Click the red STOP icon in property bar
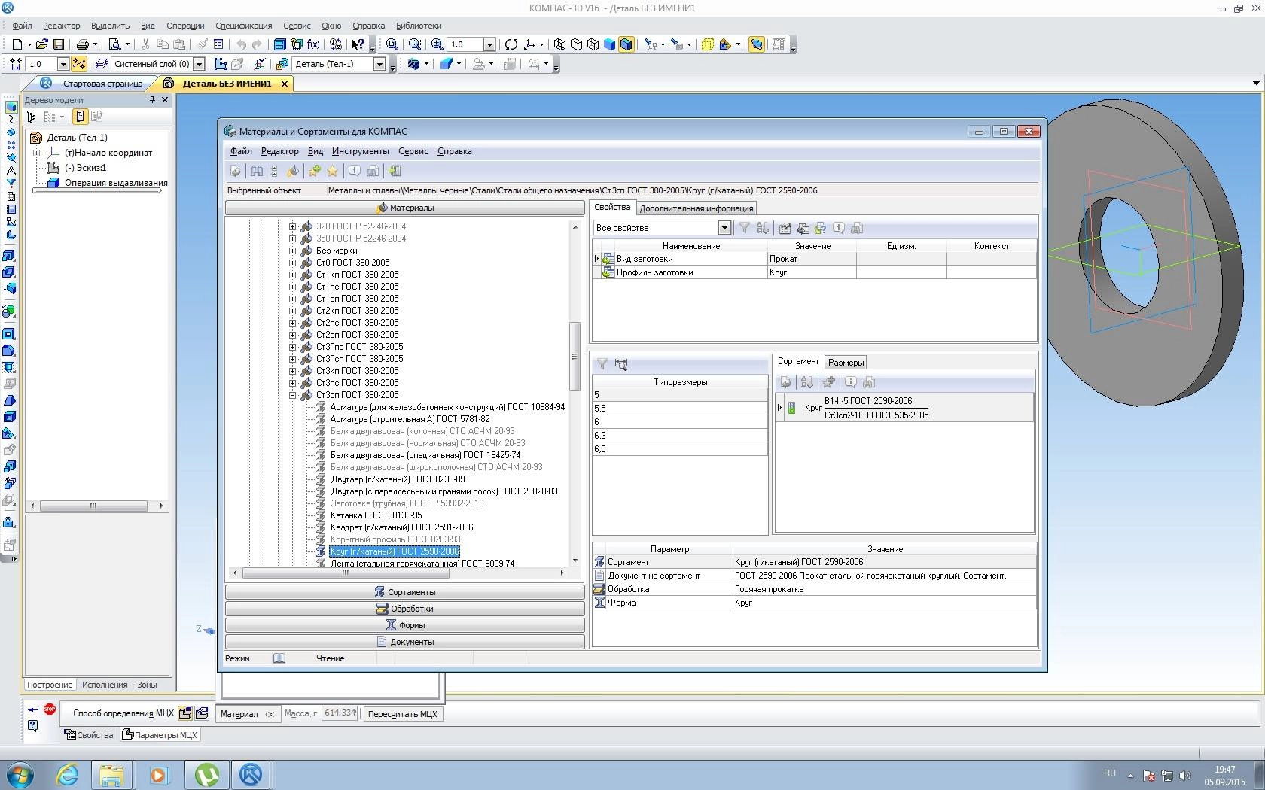The image size is (1265, 790). coord(50,709)
